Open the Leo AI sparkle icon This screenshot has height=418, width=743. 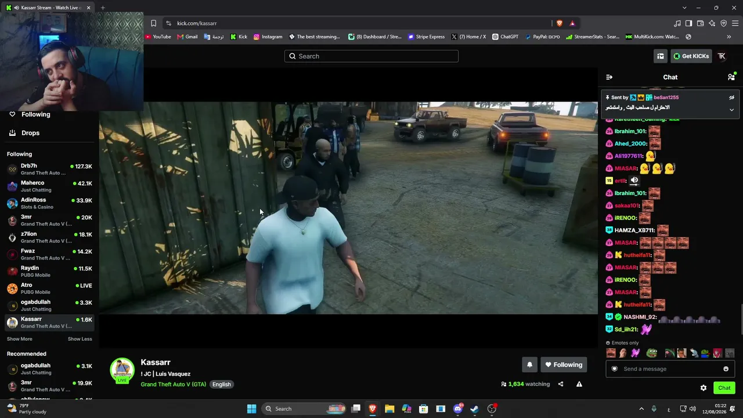[x=712, y=23]
